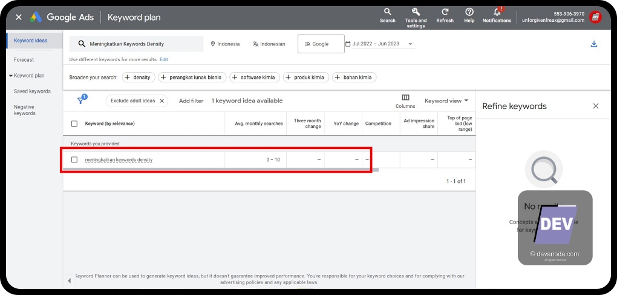Click the Google Ads logo

[36, 18]
